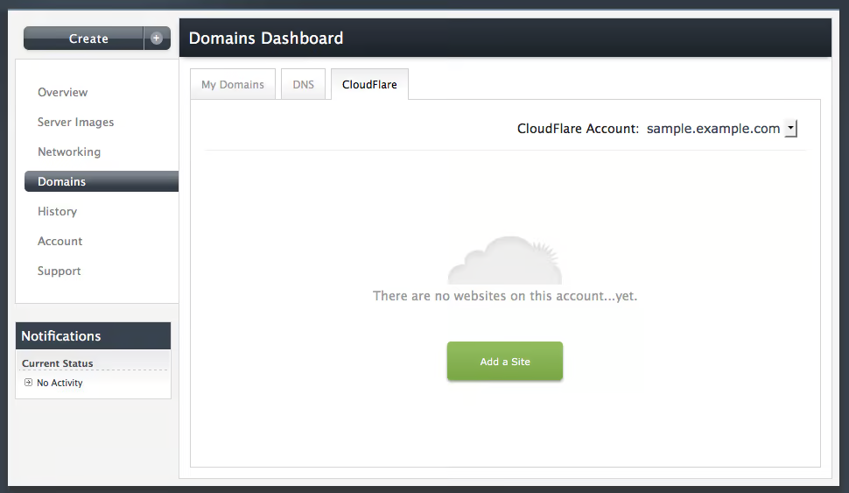Open Overview in the sidebar

pyautogui.click(x=63, y=92)
